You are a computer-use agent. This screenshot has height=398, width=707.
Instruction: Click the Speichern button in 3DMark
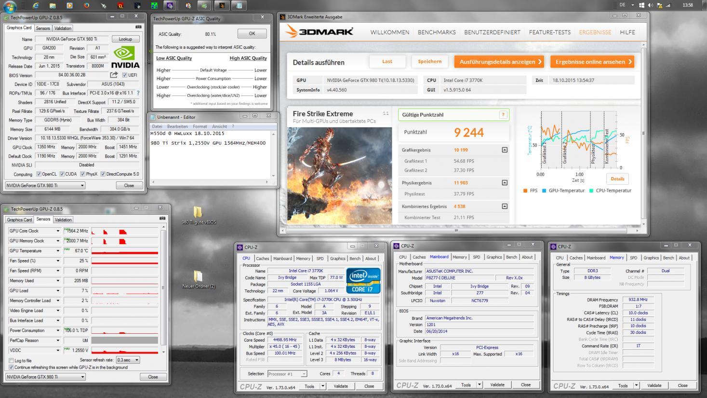429,61
